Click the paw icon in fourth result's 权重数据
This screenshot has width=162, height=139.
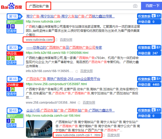tap(154, 110)
